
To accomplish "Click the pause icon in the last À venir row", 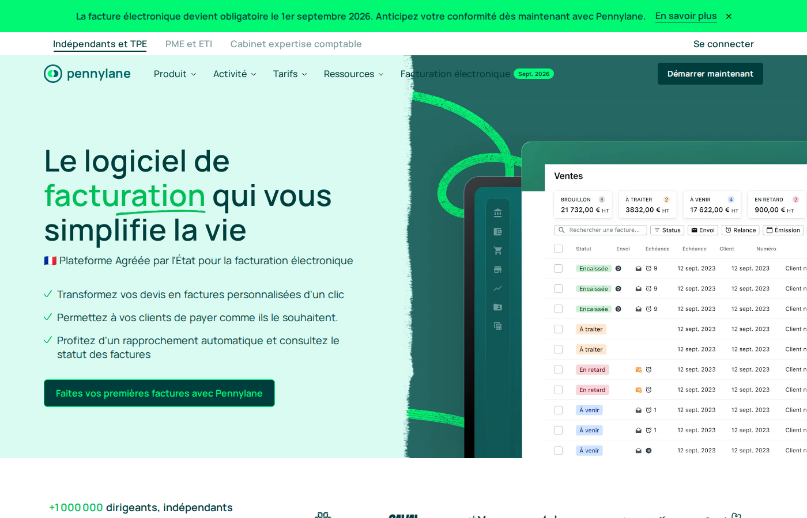I will (648, 451).
